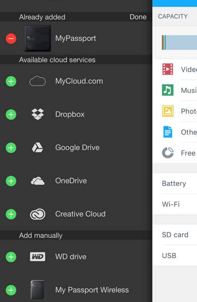Select the My Passport Wireless label
The image size is (197, 302).
point(92,290)
